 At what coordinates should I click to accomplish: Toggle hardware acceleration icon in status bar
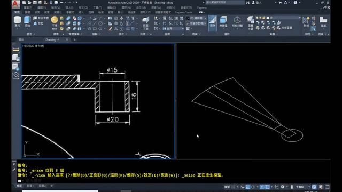click(x=314, y=187)
